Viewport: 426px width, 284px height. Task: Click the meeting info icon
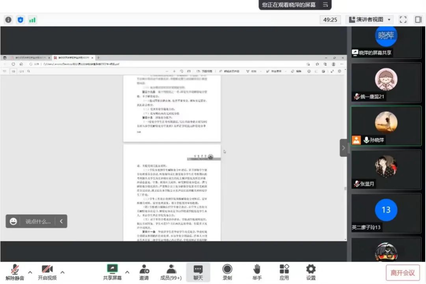click(8, 20)
